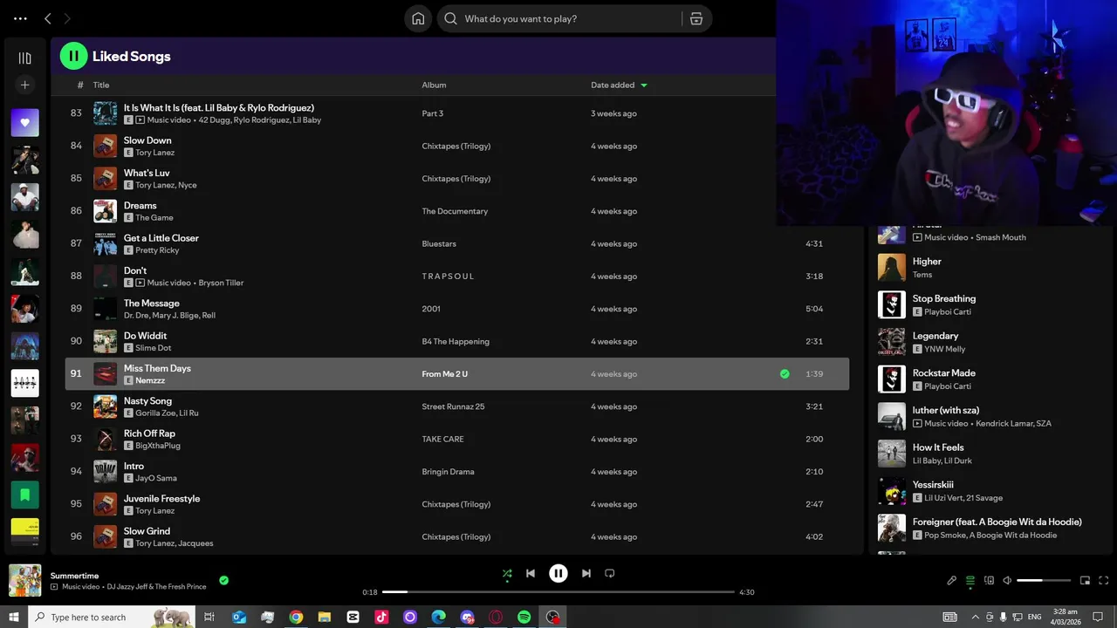
Task: Open Task View on the taskbar
Action: point(209,617)
